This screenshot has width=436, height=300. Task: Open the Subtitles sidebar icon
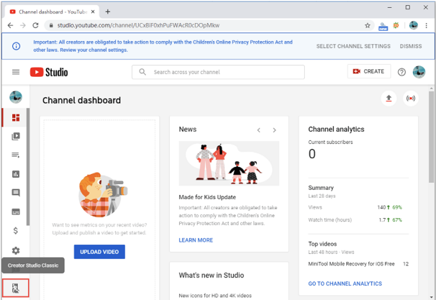(x=15, y=212)
